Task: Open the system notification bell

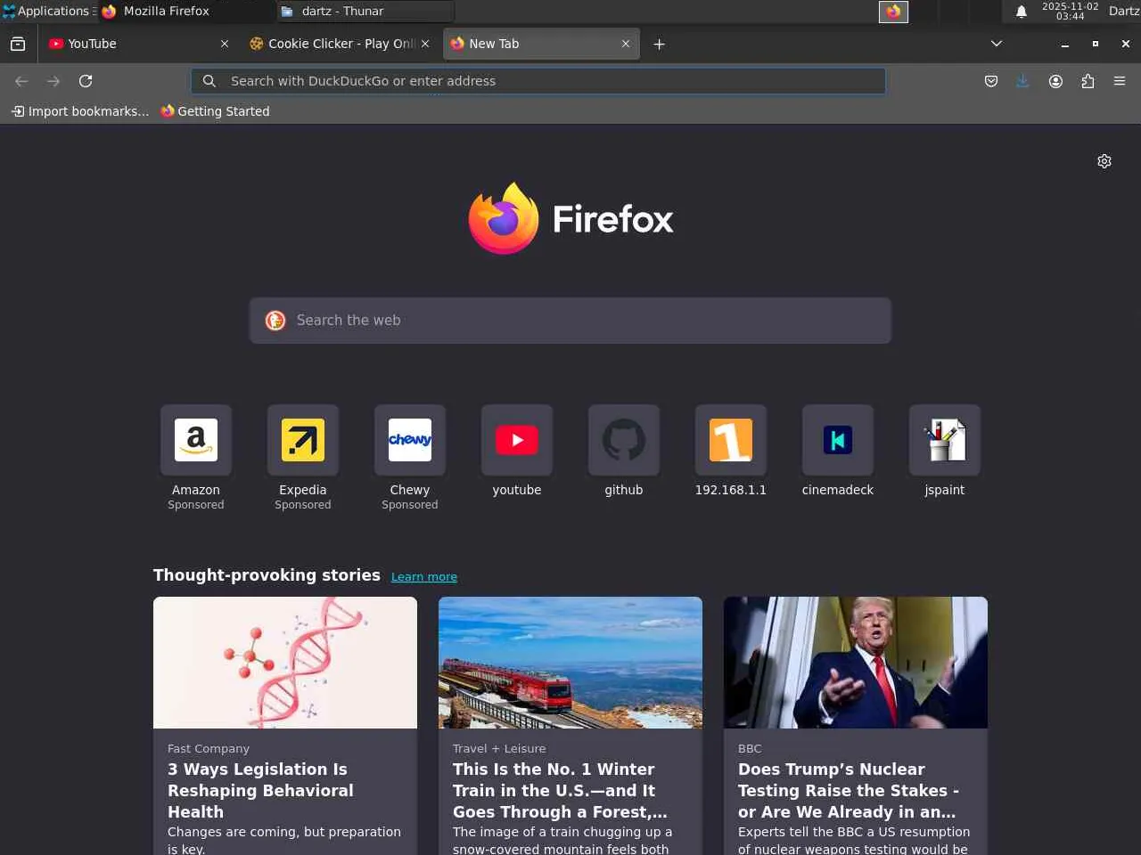Action: tap(1022, 12)
